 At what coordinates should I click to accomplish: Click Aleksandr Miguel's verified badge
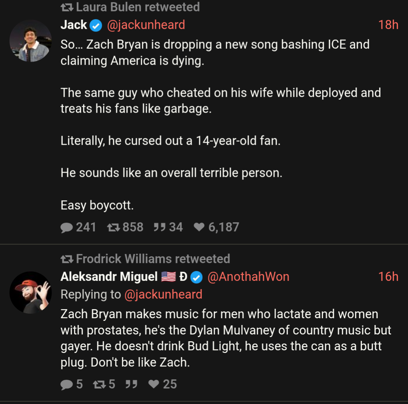tap(196, 277)
